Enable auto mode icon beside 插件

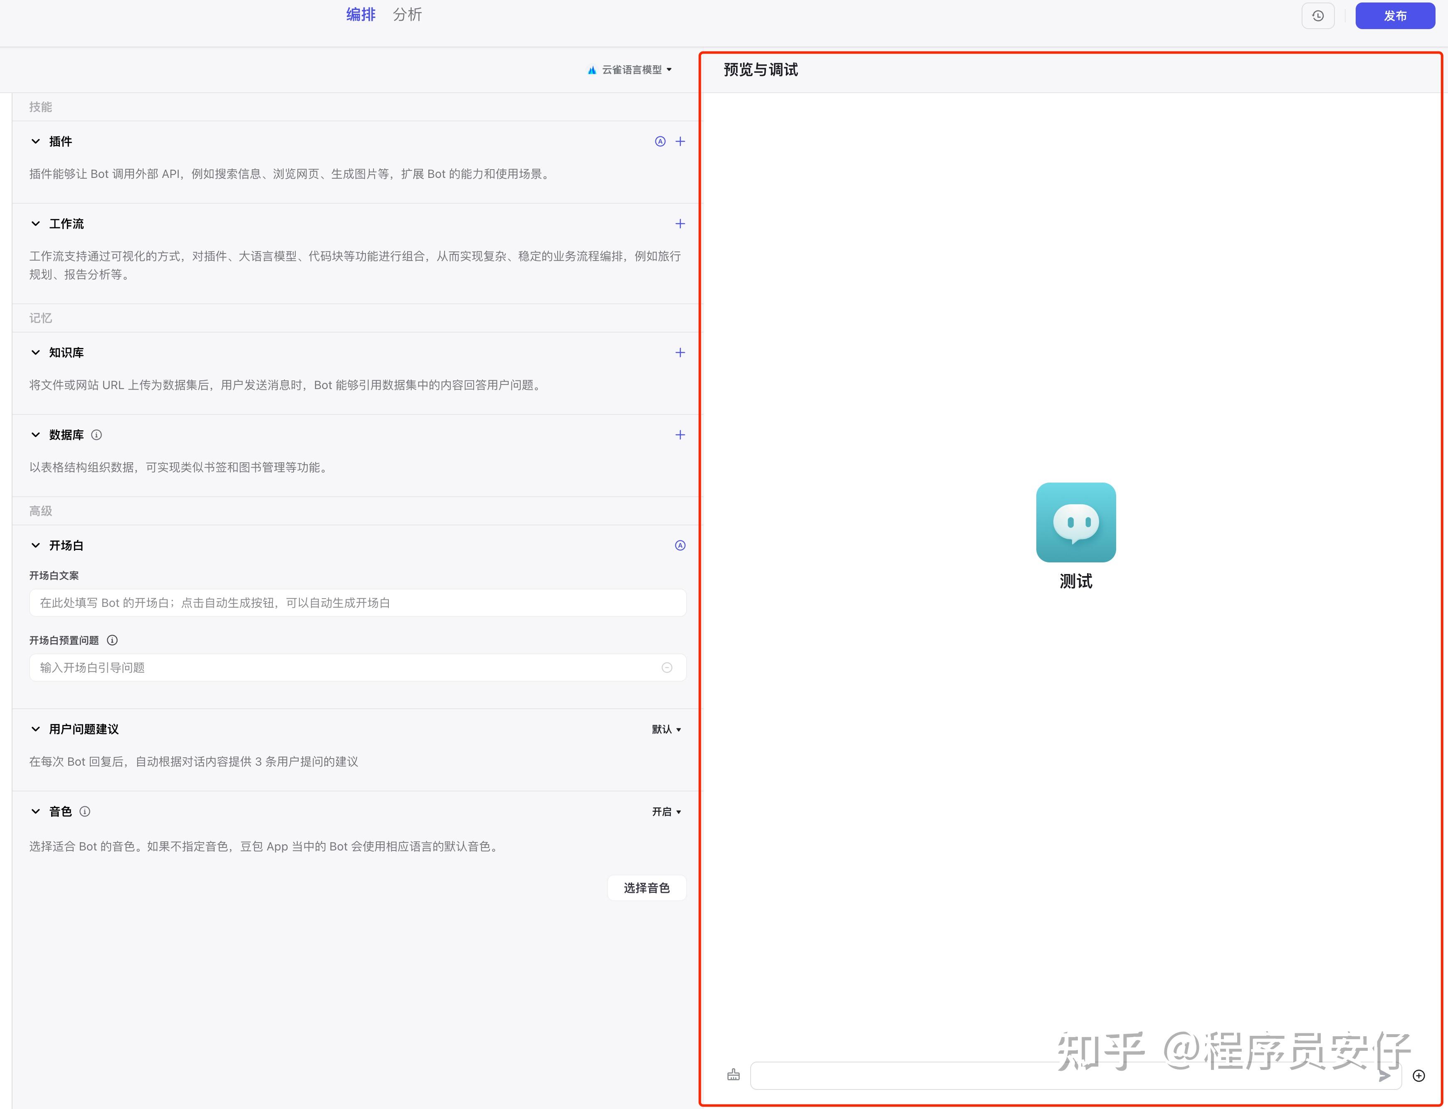tap(660, 141)
